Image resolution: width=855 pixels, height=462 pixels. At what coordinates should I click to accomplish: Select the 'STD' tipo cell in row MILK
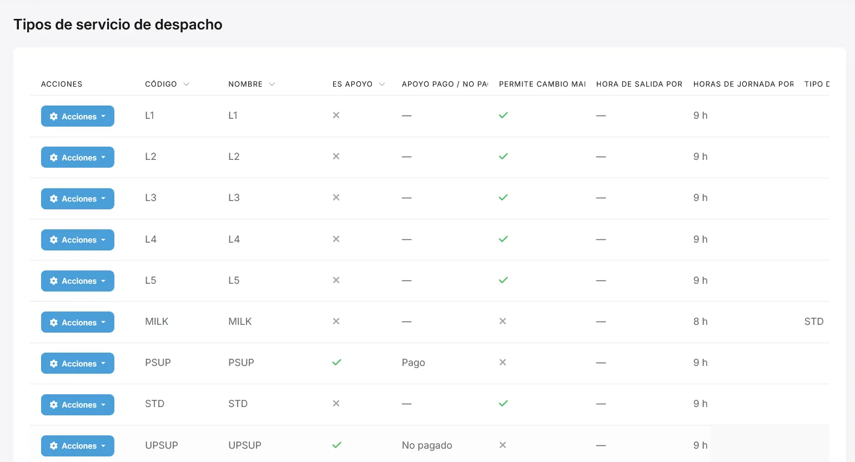[x=814, y=322]
